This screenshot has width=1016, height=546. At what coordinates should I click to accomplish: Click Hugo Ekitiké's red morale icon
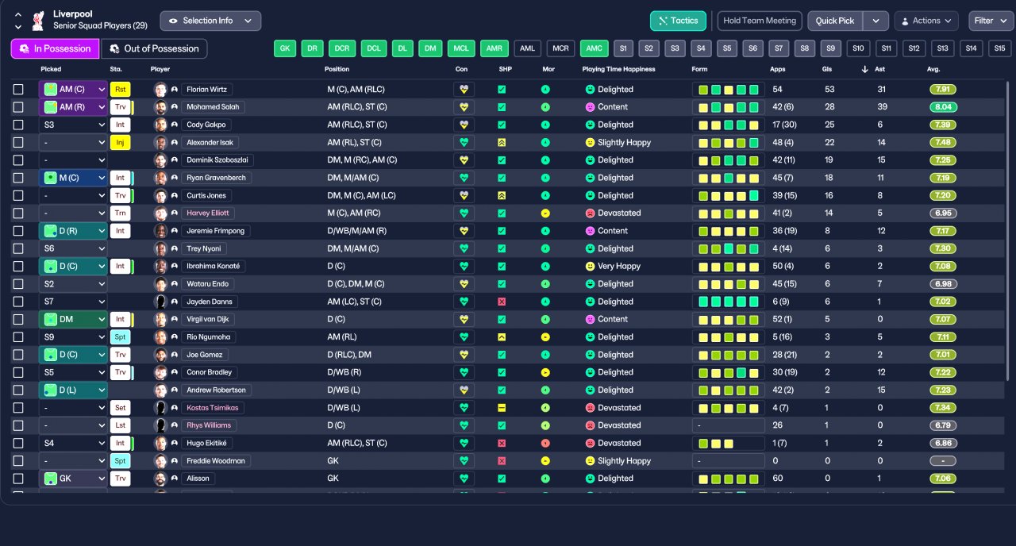(x=545, y=443)
